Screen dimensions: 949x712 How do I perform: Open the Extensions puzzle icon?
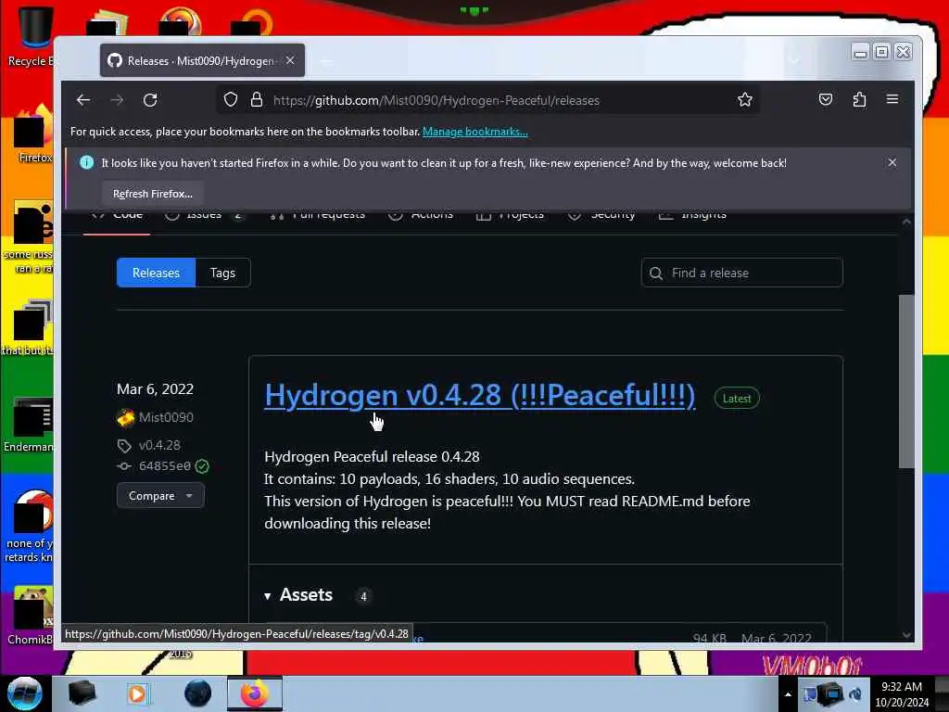coord(859,99)
